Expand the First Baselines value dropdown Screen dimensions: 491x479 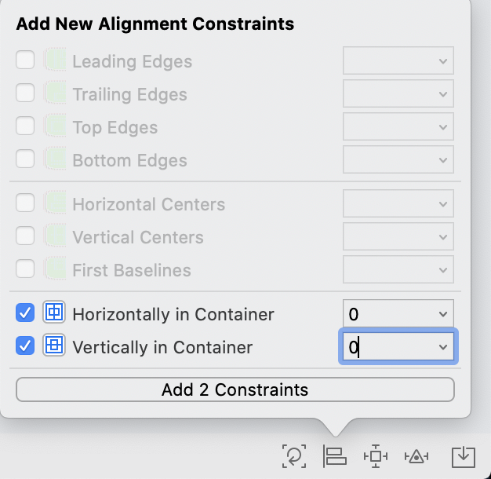point(443,269)
